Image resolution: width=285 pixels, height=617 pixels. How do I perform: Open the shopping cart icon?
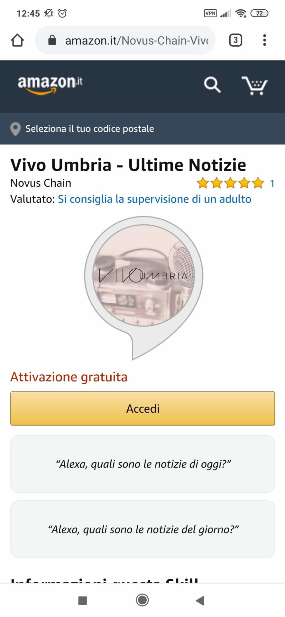[x=255, y=85]
